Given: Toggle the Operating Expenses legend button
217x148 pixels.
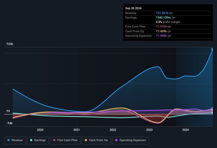Looking at the screenshot, I should (x=131, y=140).
